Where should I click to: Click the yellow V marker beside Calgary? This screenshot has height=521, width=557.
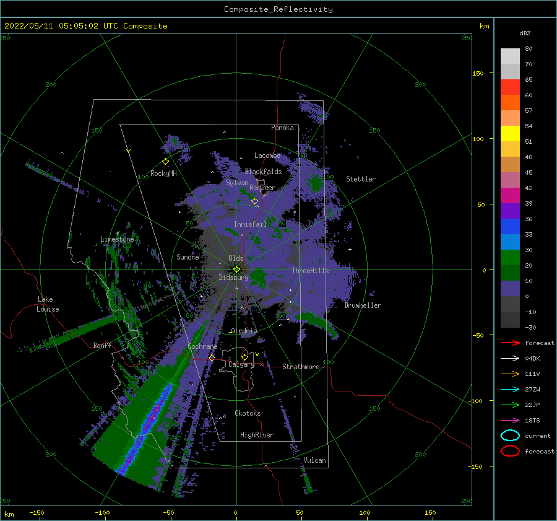pos(257,354)
